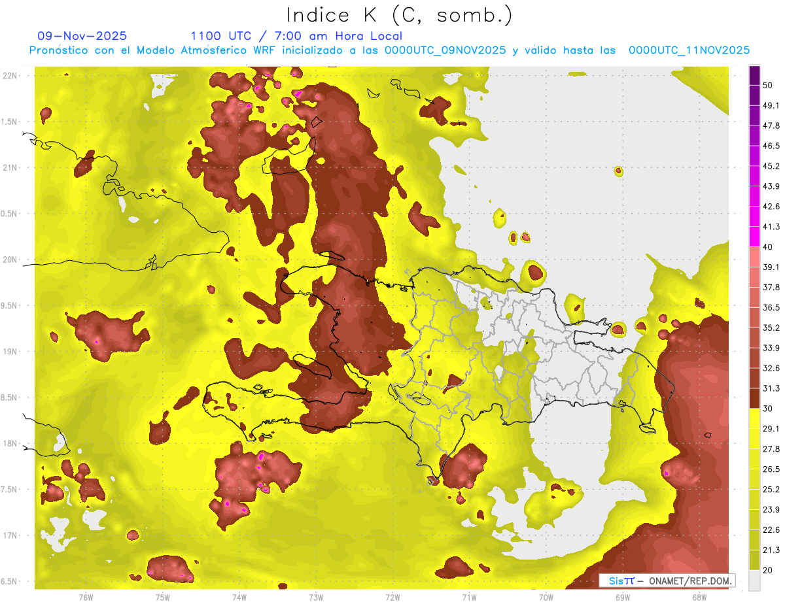
Task: Click the 'Indice K (C, somb.)' title
Action: pos(399,16)
